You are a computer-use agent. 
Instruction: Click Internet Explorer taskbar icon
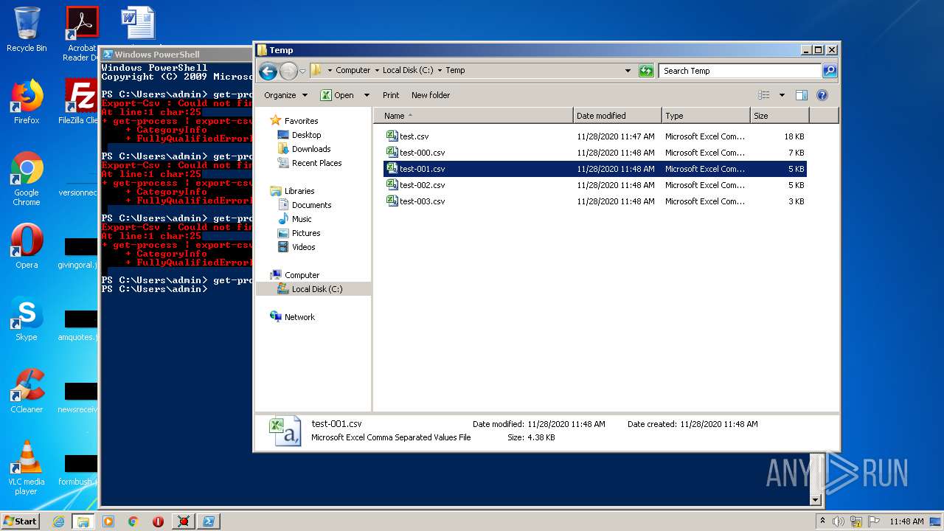tap(58, 521)
